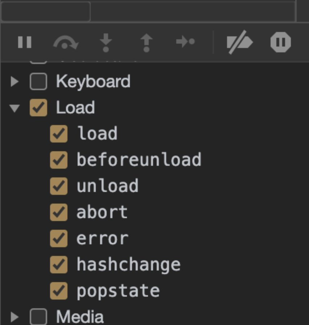
Task: Toggle pause on exceptions octagon icon
Action: pos(281,42)
